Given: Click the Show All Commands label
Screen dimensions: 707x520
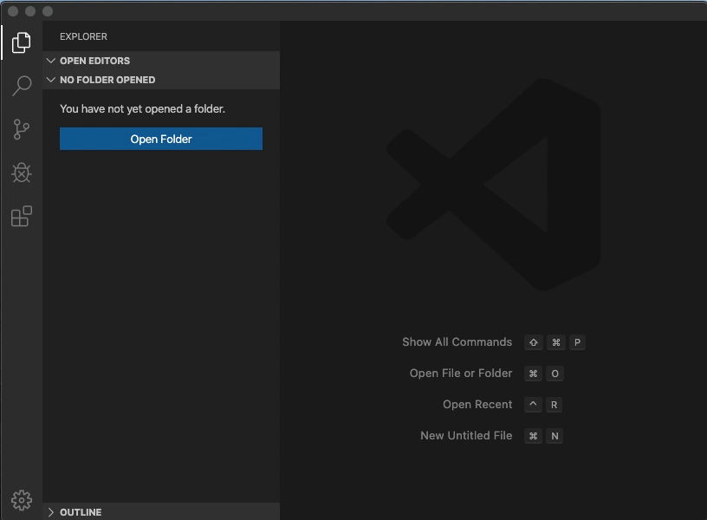Looking at the screenshot, I should 457,341.
